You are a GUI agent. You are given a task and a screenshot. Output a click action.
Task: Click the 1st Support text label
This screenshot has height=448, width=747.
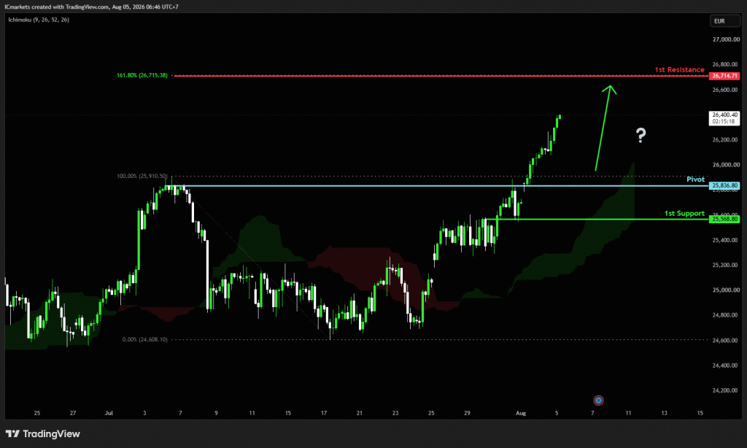(684, 213)
